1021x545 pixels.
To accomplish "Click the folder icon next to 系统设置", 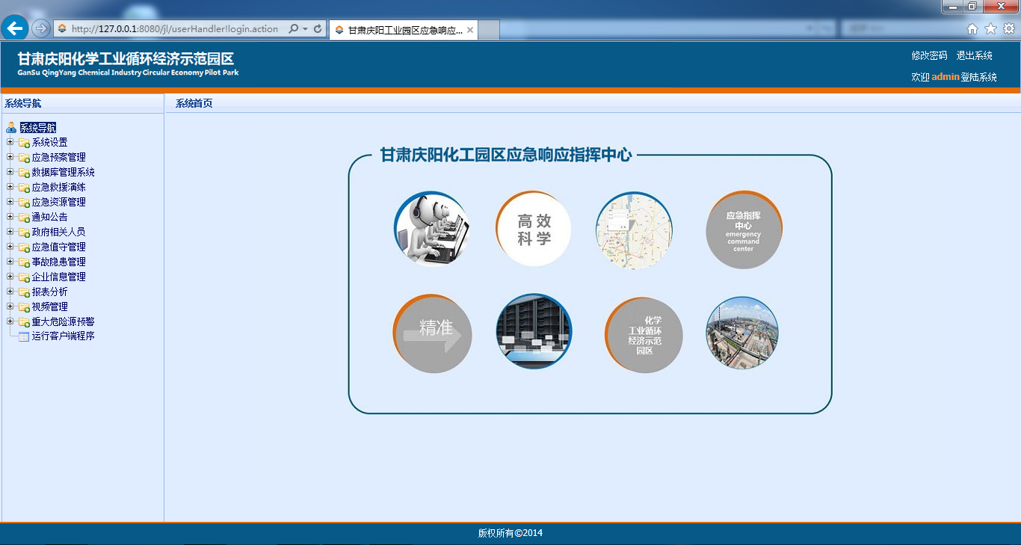I will [x=24, y=143].
